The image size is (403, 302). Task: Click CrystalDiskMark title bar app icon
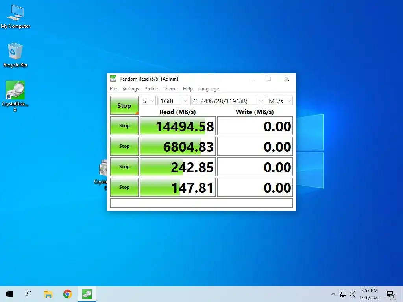point(113,79)
